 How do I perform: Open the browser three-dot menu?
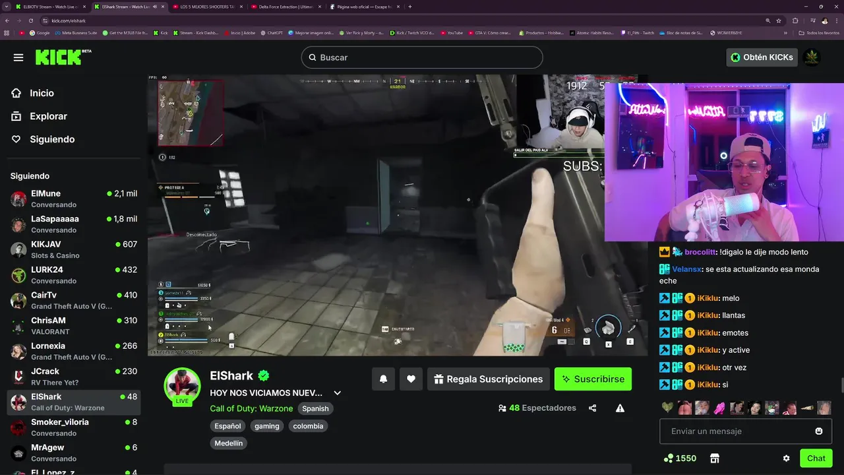836,20
